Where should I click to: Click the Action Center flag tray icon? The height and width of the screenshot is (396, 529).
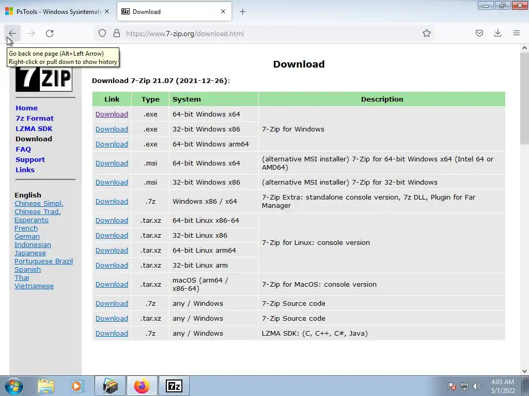click(452, 386)
